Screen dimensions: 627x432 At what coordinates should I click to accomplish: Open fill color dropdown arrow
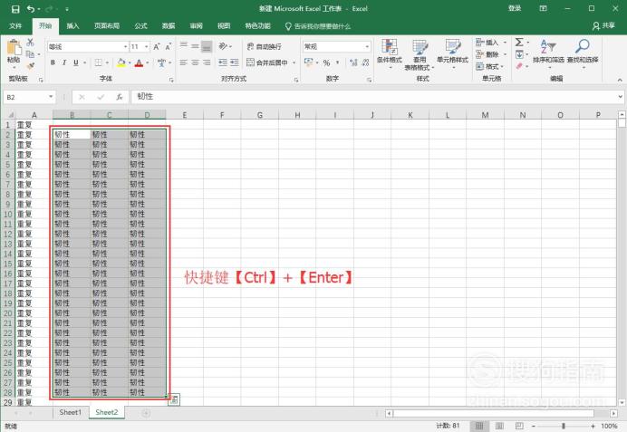(130, 62)
